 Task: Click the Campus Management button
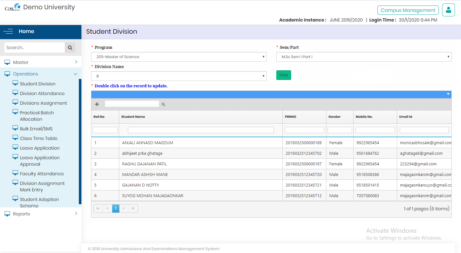click(x=408, y=10)
